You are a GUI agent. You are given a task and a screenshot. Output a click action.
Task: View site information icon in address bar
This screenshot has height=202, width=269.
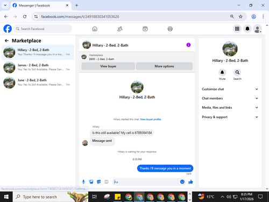tap(36, 17)
